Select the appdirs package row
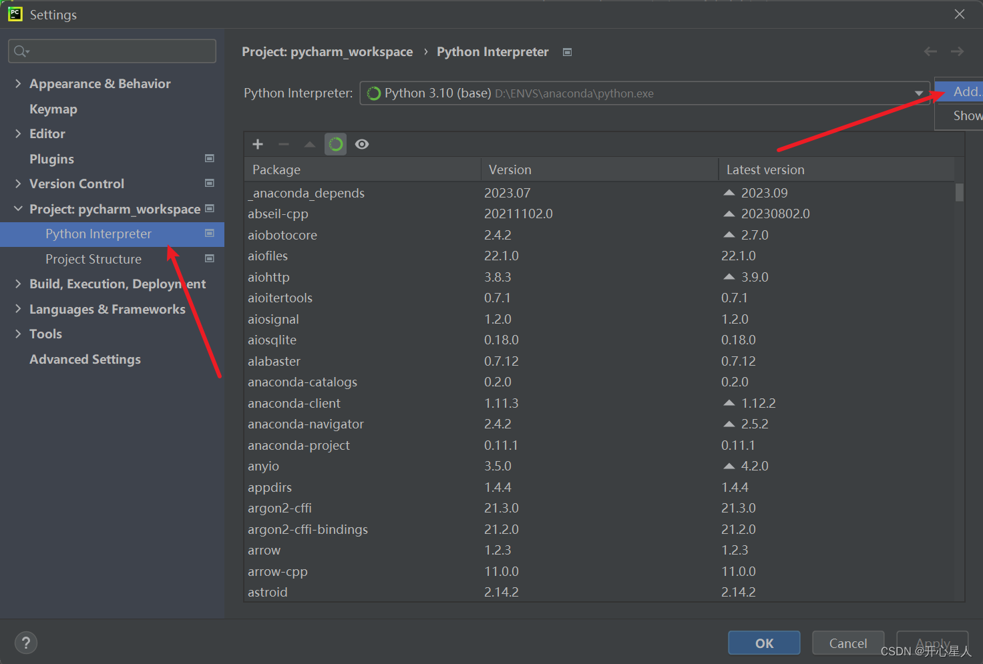Viewport: 983px width, 664px height. click(600, 487)
